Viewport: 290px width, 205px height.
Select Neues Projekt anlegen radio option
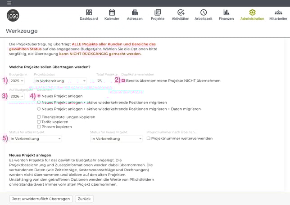point(39,96)
